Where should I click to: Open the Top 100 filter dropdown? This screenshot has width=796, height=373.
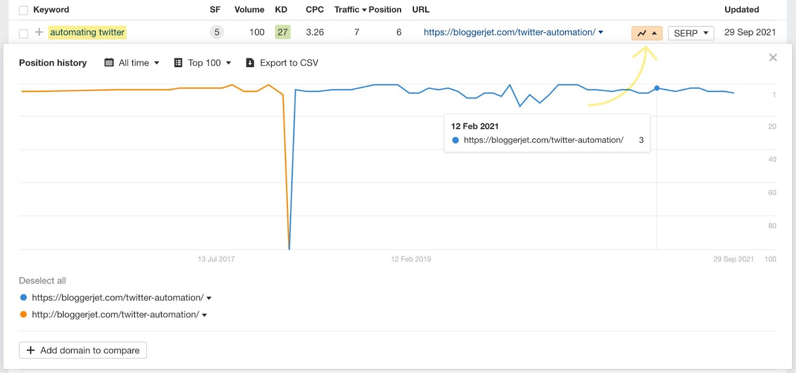click(x=204, y=63)
